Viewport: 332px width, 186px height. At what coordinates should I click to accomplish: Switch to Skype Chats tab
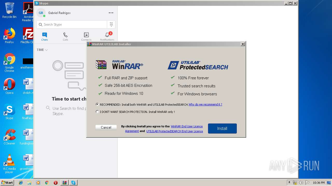point(45,36)
